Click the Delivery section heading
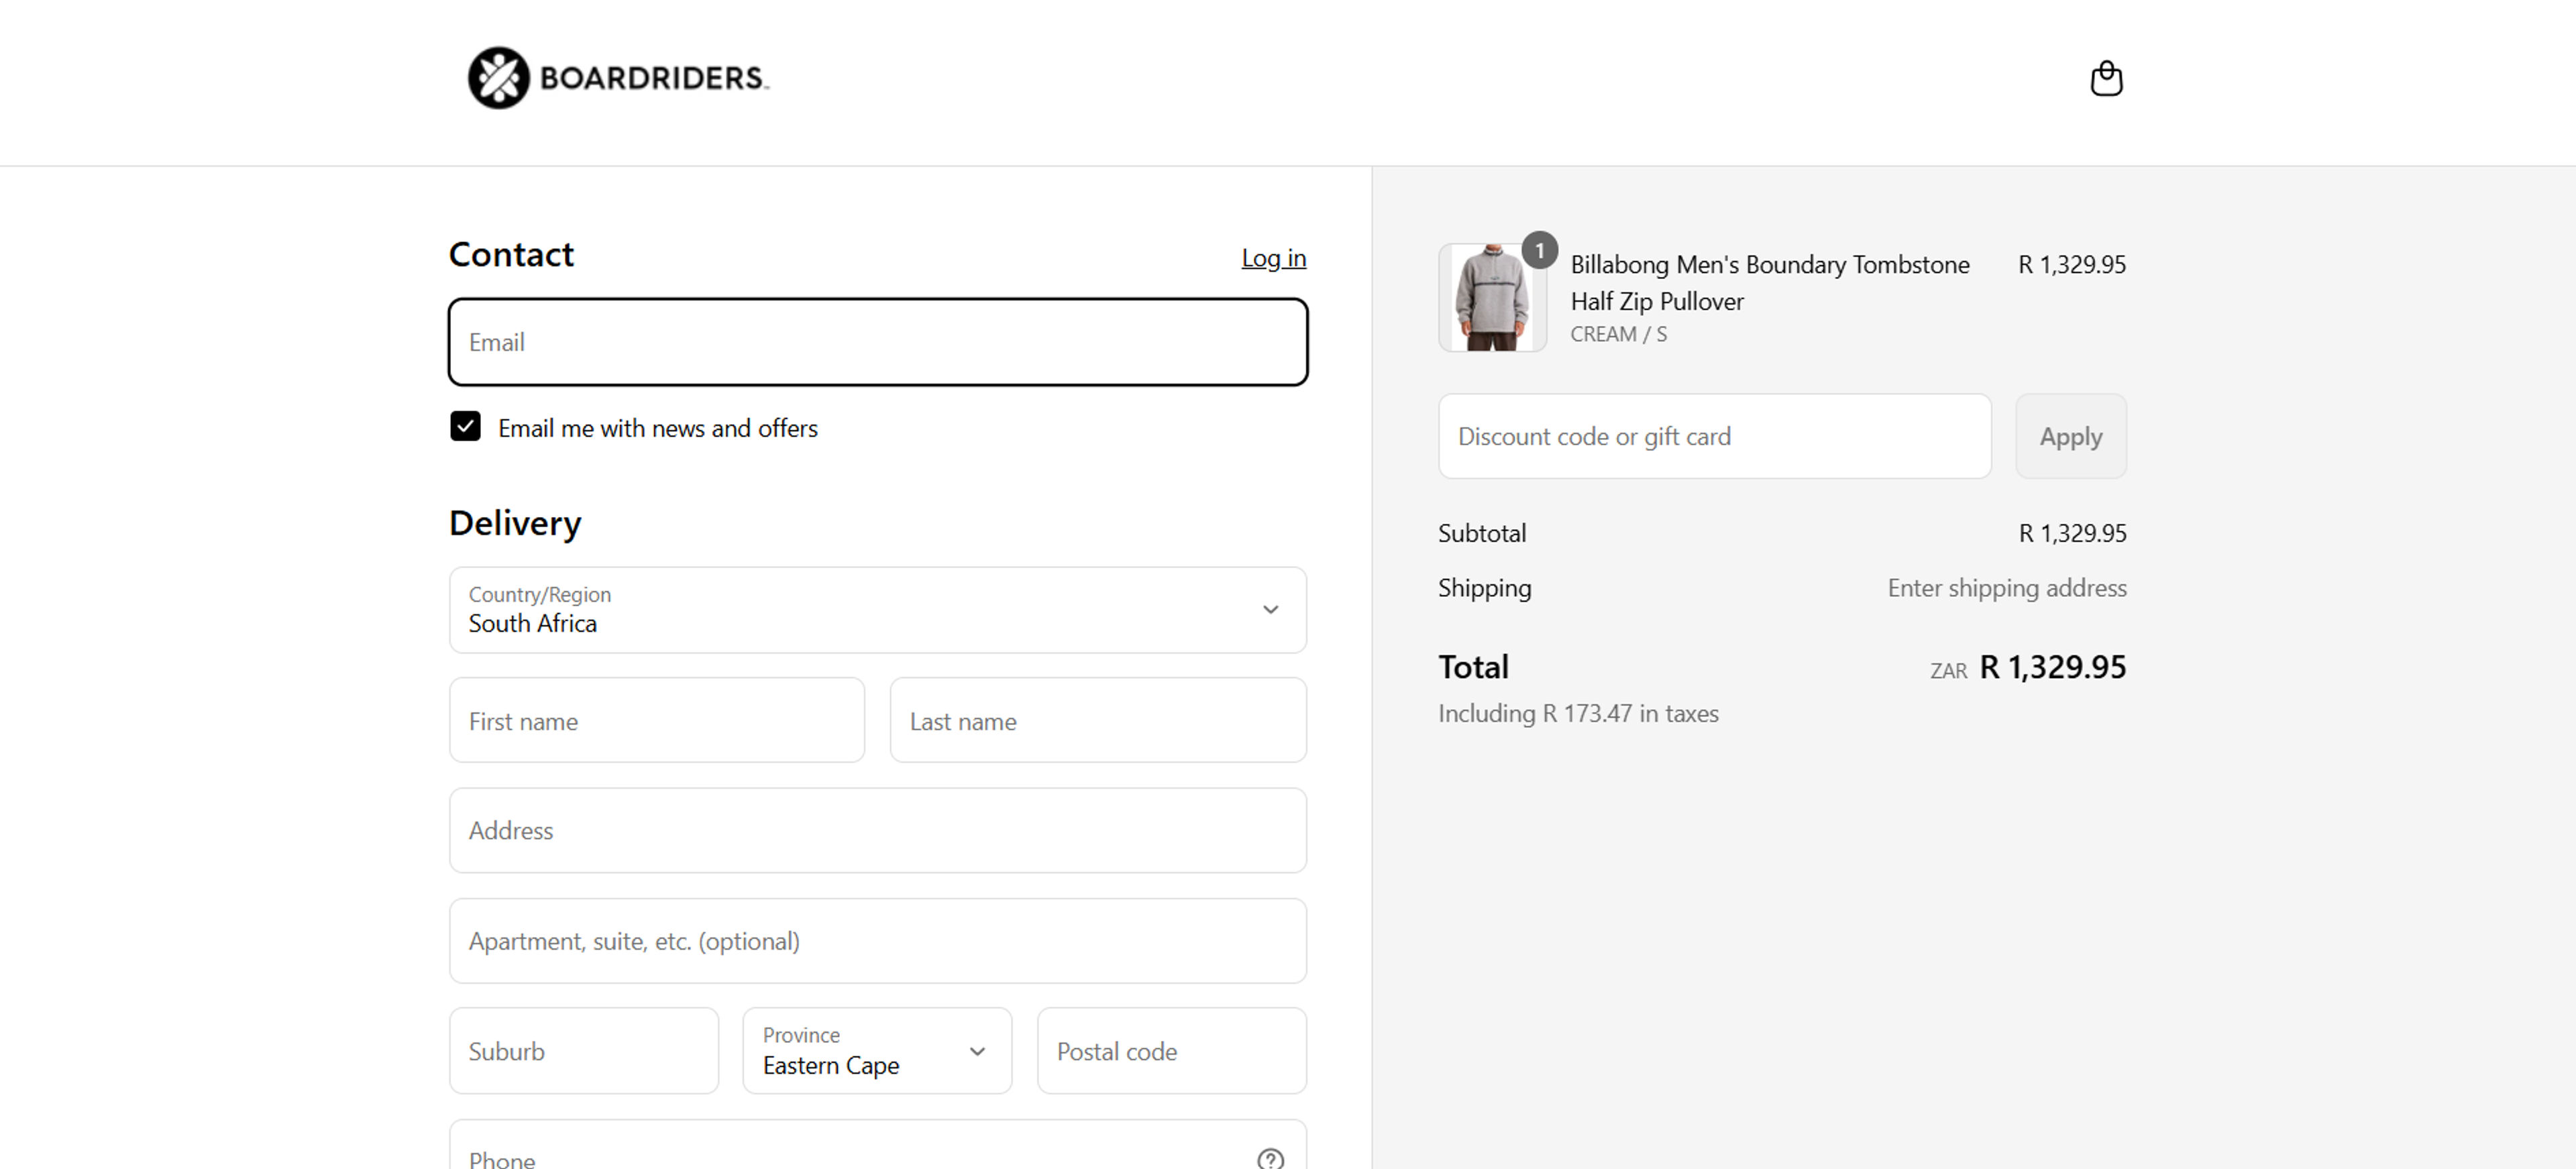Viewport: 2576px width, 1169px height. (515, 523)
